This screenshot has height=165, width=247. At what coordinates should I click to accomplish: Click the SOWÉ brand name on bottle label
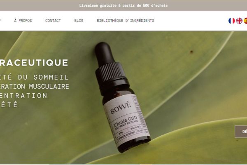coord(121,108)
